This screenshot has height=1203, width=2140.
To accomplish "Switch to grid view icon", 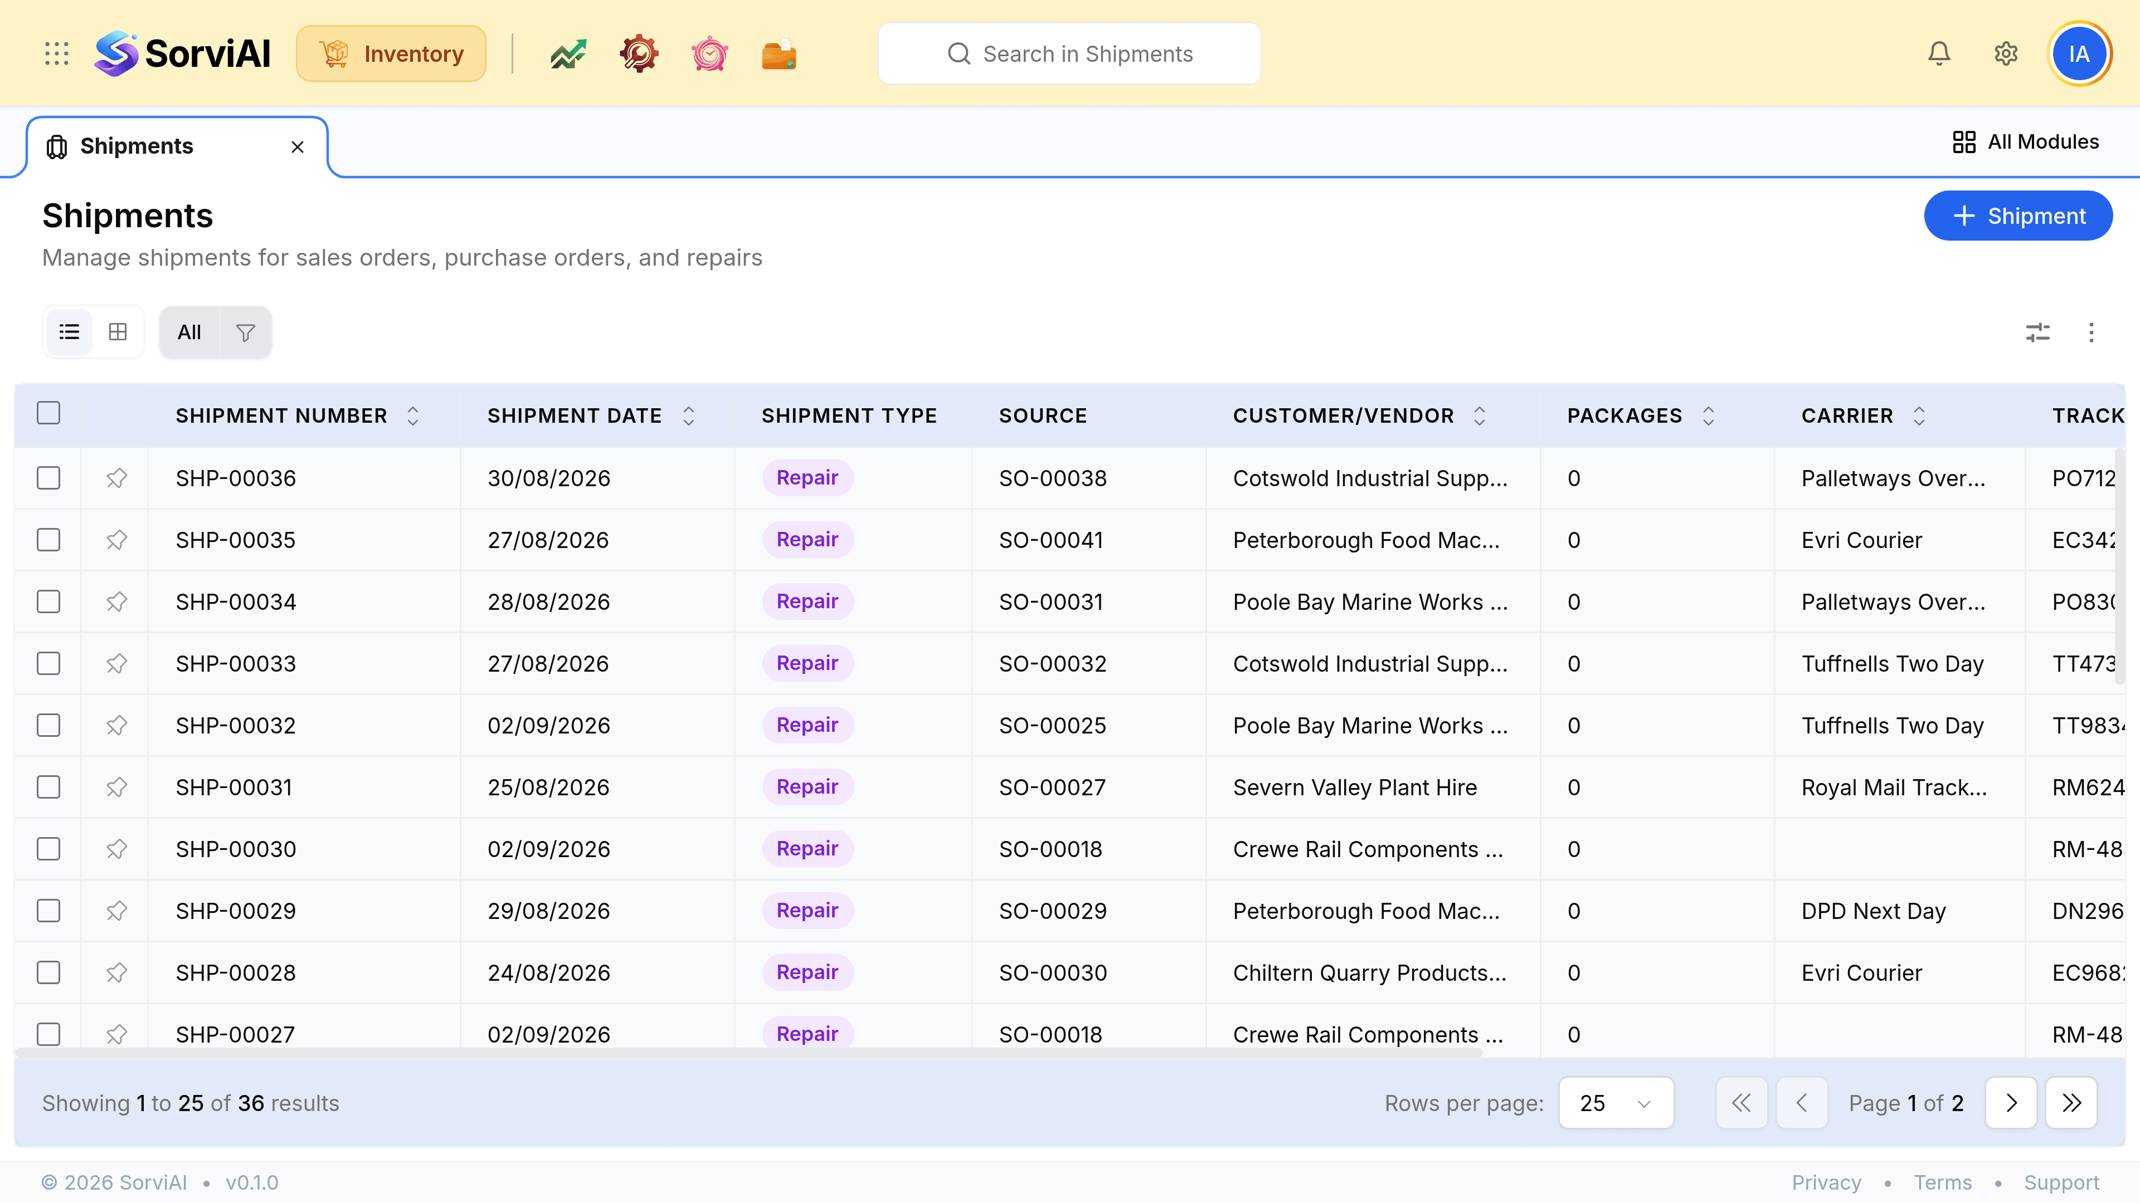I will pyautogui.click(x=118, y=332).
